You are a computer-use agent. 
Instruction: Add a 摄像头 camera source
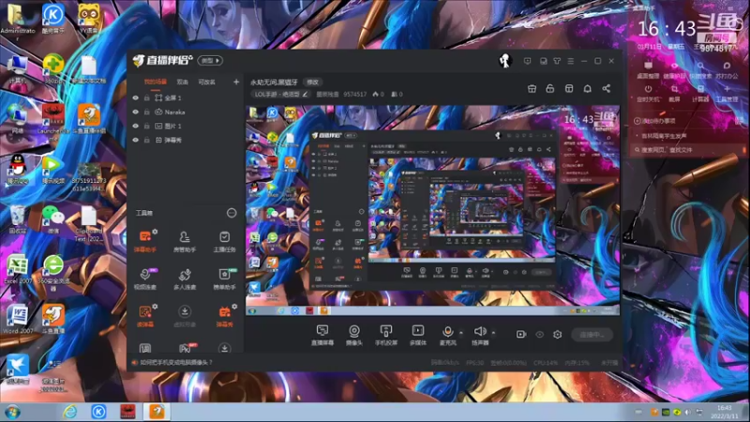click(x=354, y=335)
